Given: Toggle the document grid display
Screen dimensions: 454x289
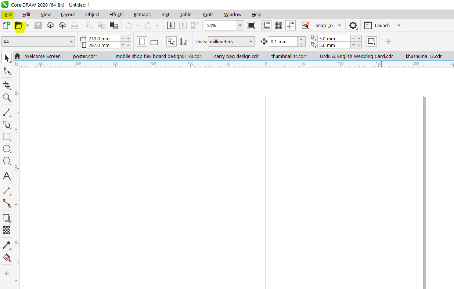Looking at the screenshot, I should coord(278,25).
